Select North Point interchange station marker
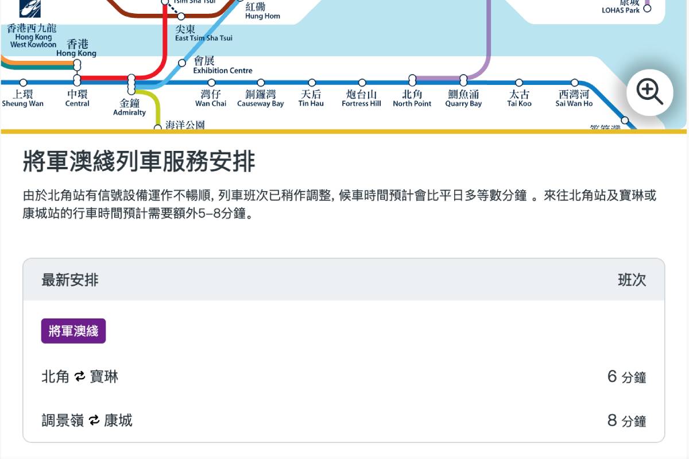This screenshot has width=689, height=459. click(412, 80)
